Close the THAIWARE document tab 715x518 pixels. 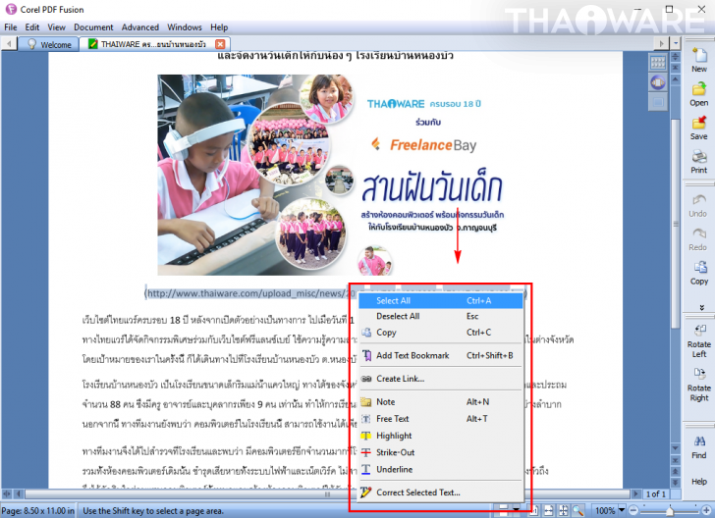click(220, 44)
